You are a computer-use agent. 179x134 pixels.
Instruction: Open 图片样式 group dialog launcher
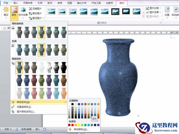(161, 23)
